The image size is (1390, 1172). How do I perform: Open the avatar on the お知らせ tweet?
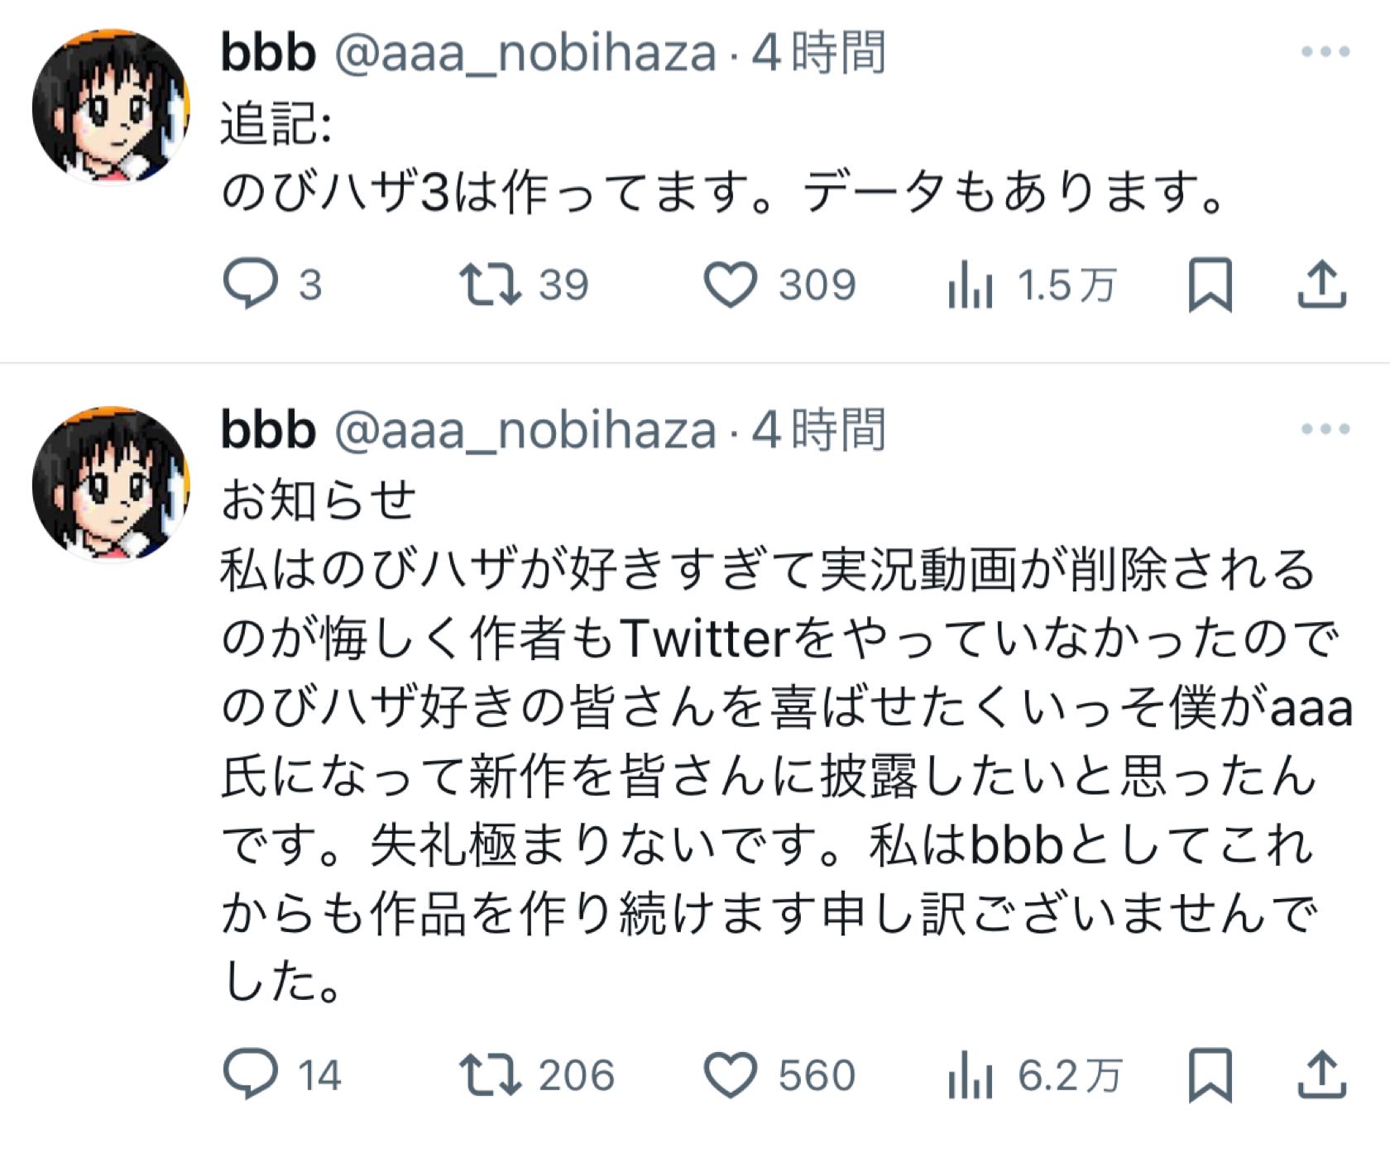(111, 483)
